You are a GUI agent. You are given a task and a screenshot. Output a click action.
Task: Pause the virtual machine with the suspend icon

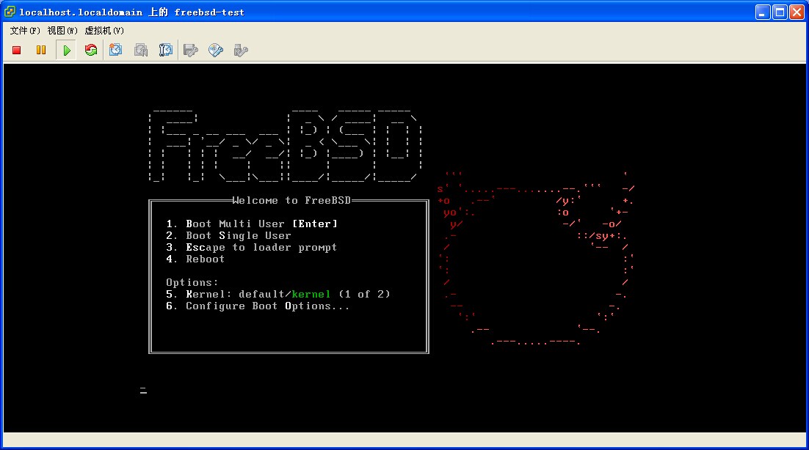[x=41, y=50]
